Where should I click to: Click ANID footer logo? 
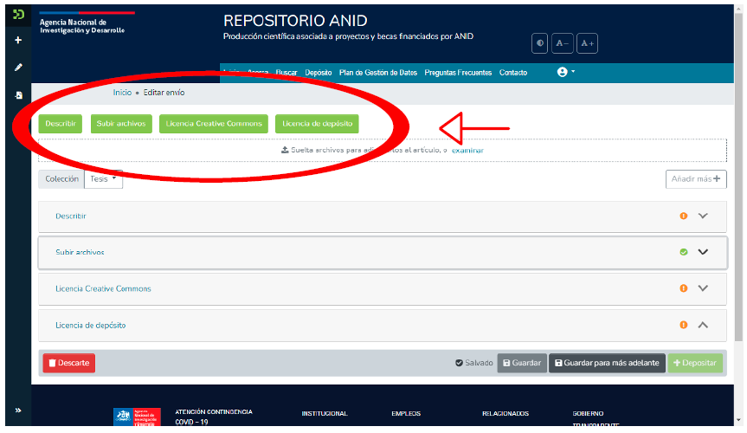[x=138, y=417]
